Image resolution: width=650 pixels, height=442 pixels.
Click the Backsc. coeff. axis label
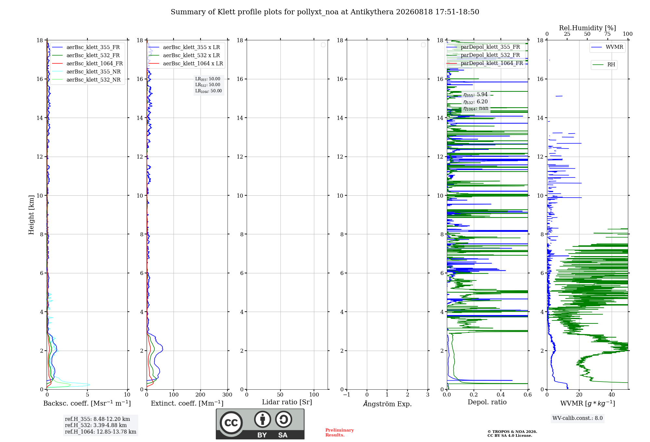[x=87, y=403]
